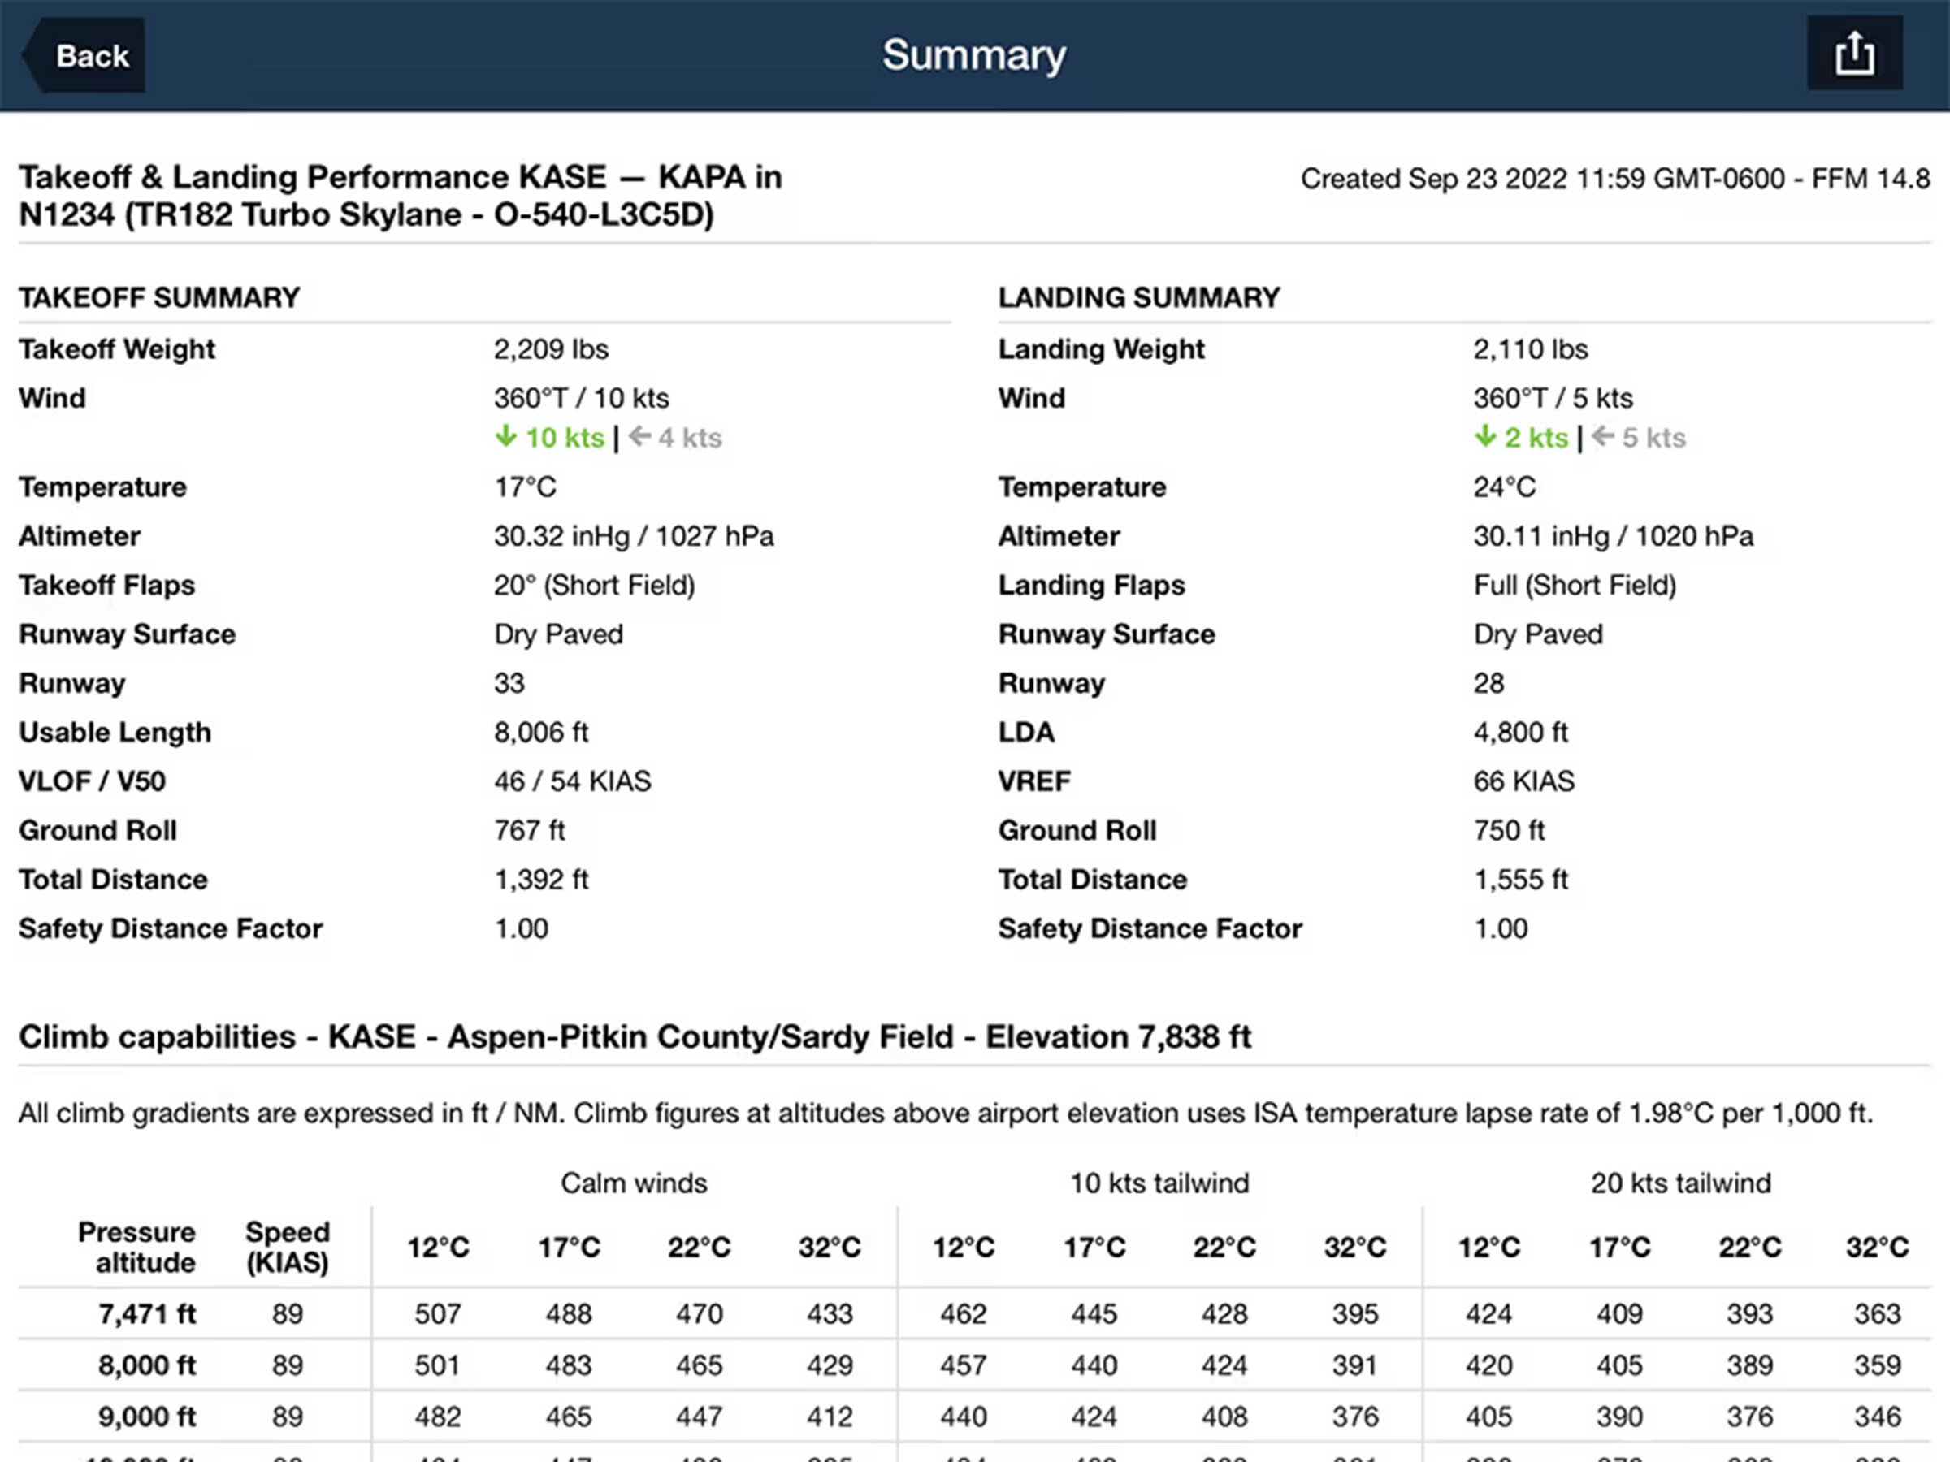Click the green landing headwind arrow icon
1950x1462 pixels.
1484,436
